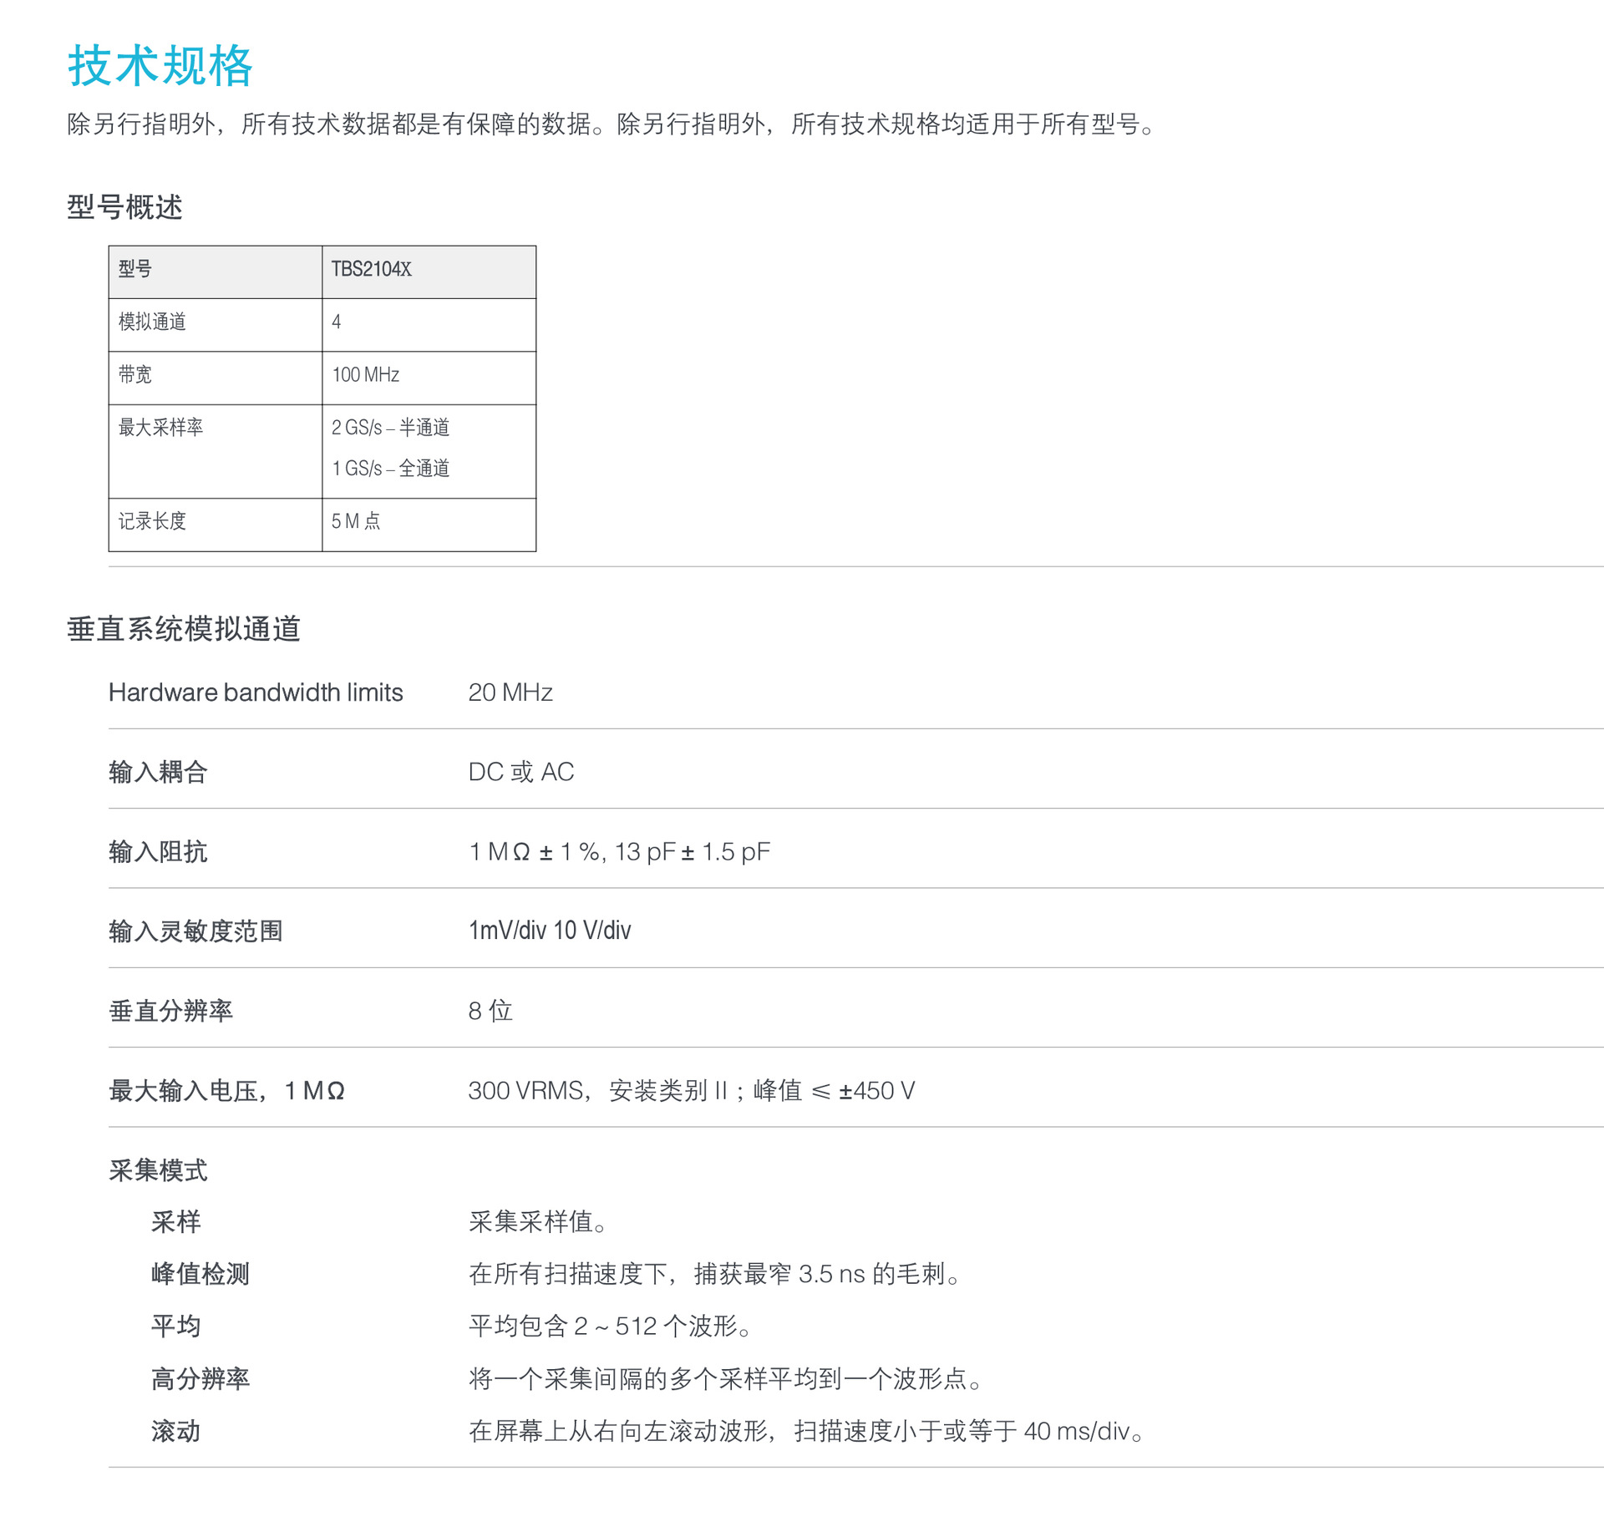Screen dimensions: 1604x1527
Task: Click the 滚动 acquisition mode label
Action: tap(175, 1432)
